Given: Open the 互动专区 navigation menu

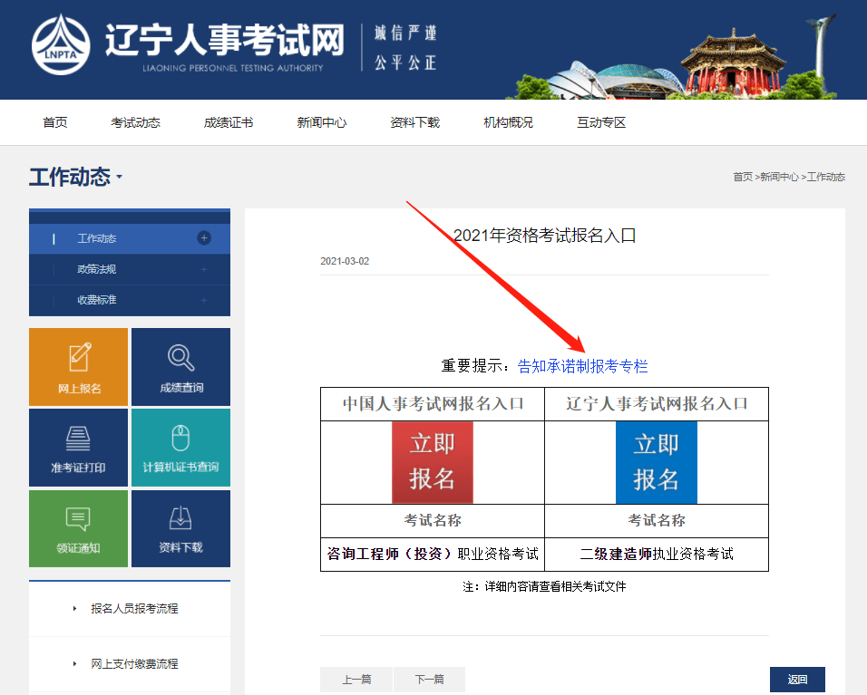Looking at the screenshot, I should coord(601,122).
